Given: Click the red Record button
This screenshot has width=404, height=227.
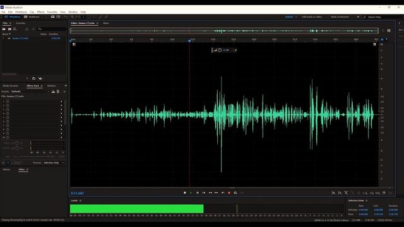Looking at the screenshot, I should [229, 193].
